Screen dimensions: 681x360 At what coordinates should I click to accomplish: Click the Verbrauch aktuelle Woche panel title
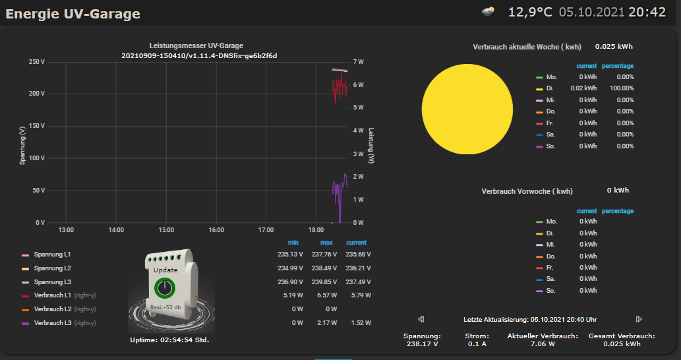tap(527, 47)
